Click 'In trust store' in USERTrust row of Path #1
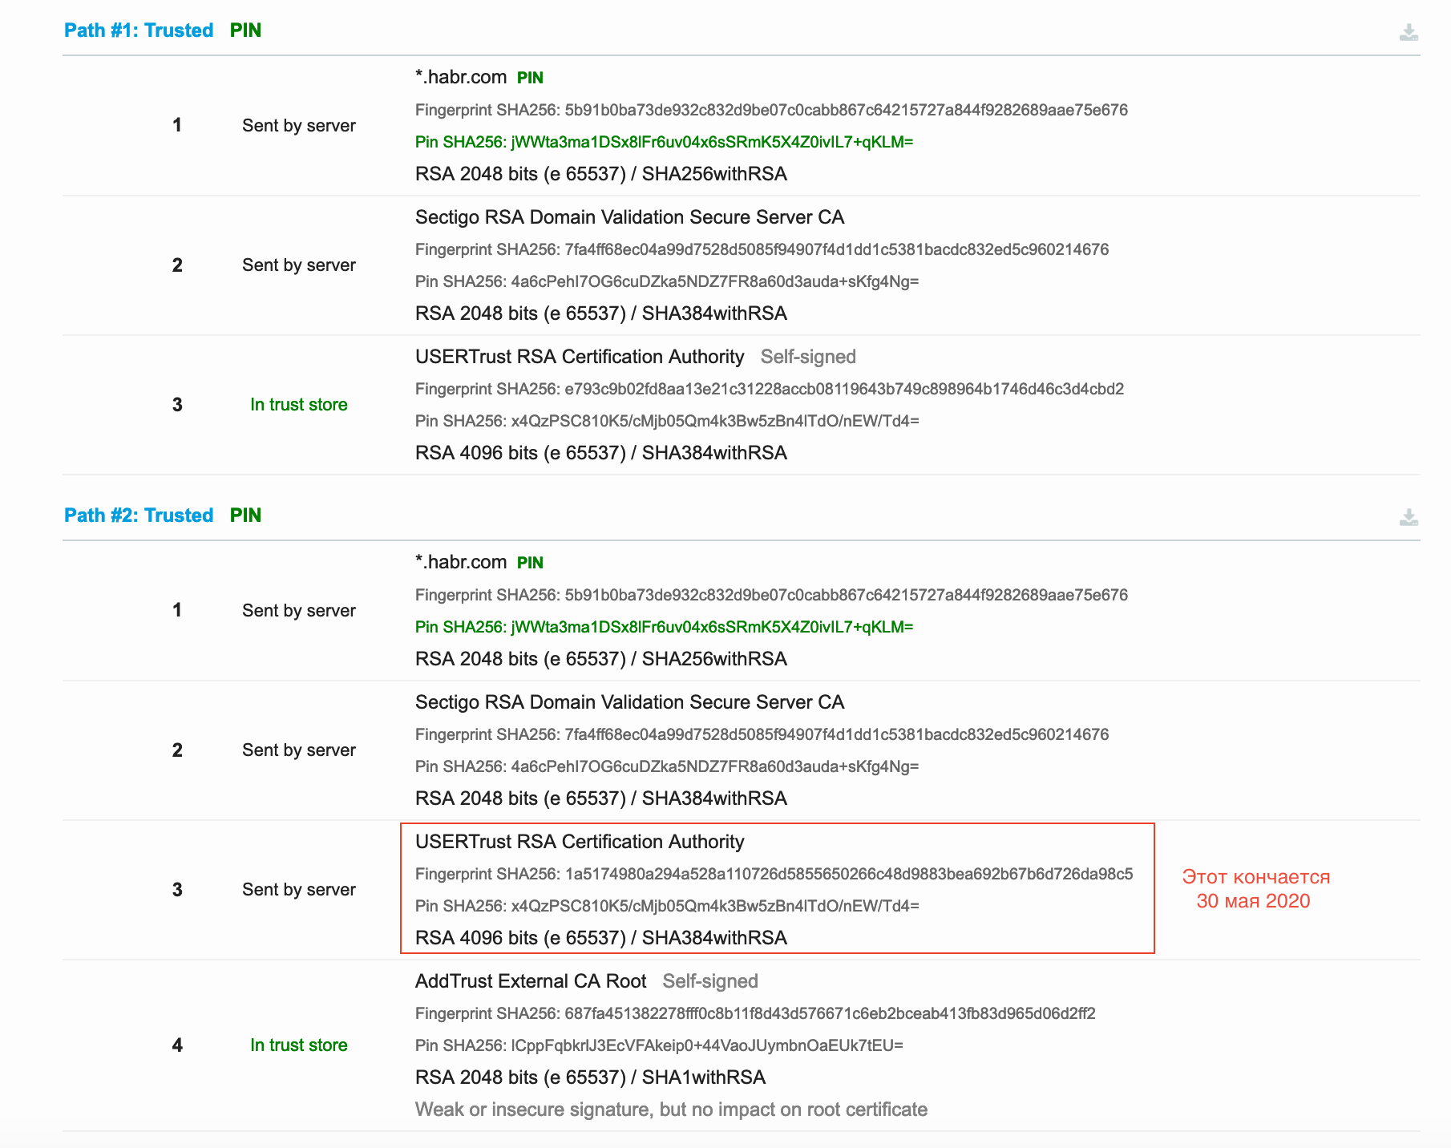This screenshot has height=1148, width=1451. pos(299,405)
